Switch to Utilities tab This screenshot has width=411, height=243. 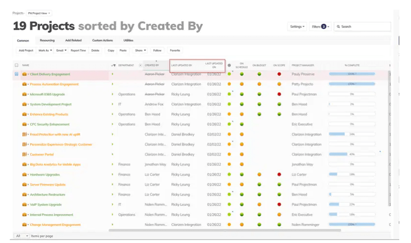(128, 40)
